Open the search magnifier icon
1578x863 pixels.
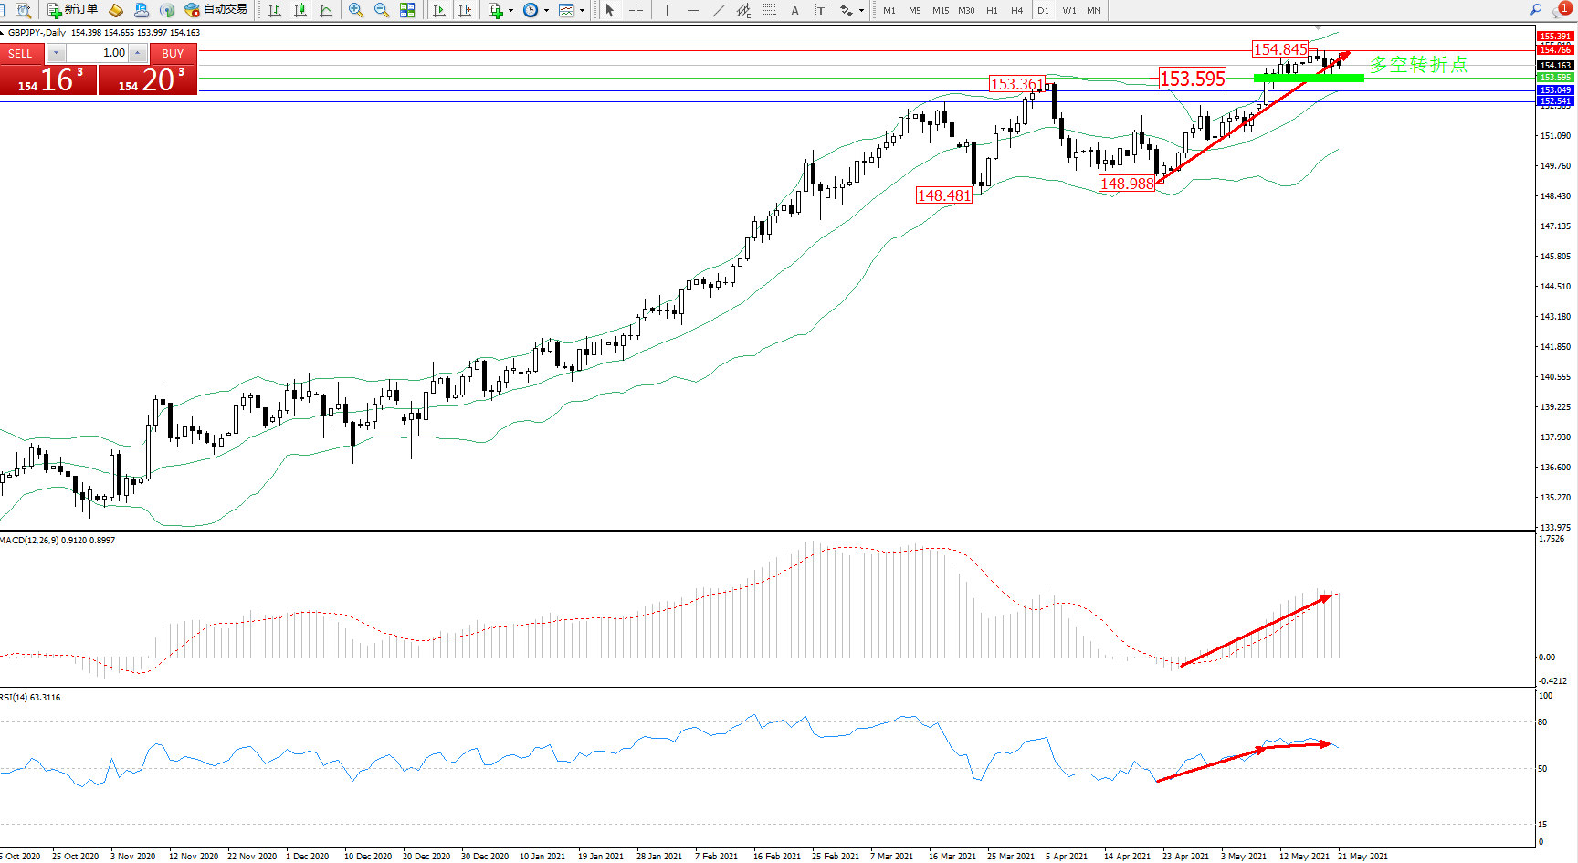tap(1536, 10)
